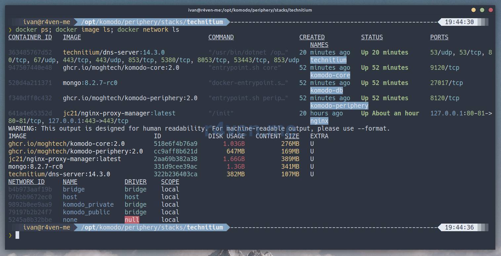Select the komodo-db container name
The width and height of the screenshot is (501, 256).
[x=326, y=90]
